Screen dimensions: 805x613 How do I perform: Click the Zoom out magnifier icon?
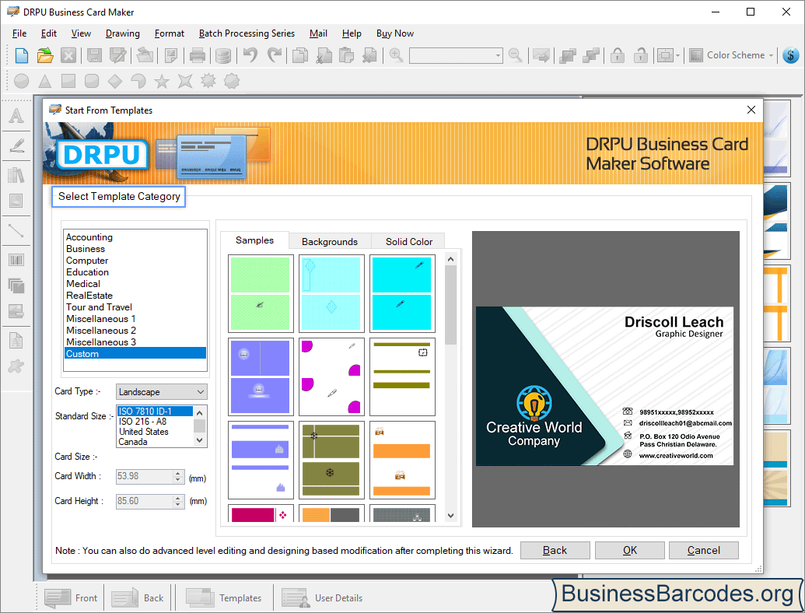point(515,54)
